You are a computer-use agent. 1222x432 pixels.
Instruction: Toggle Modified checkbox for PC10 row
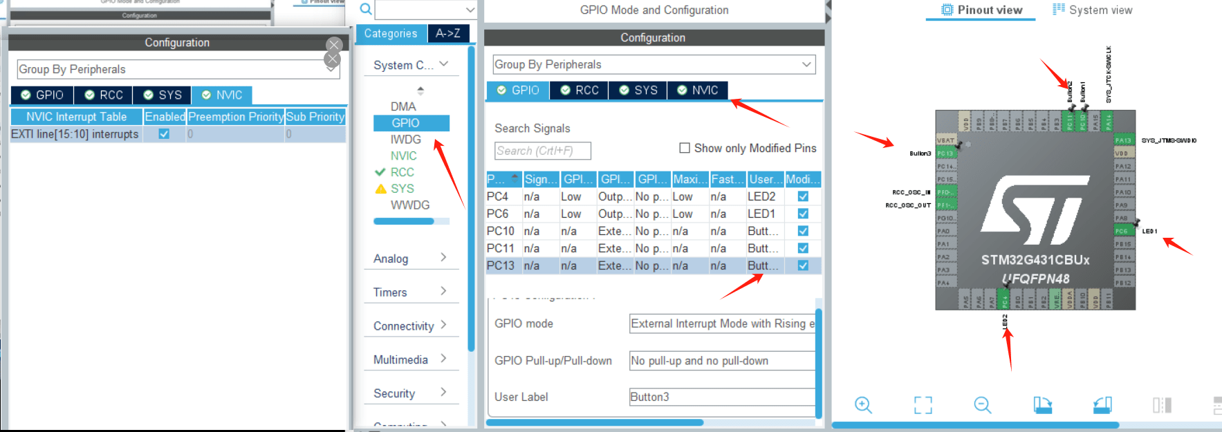[803, 231]
